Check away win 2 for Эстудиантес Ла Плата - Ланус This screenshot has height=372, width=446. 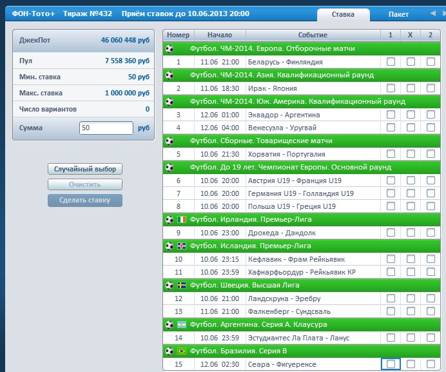pyautogui.click(x=431, y=338)
